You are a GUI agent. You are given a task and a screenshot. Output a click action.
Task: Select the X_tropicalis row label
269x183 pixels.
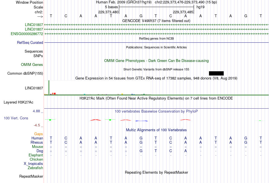click(x=33, y=164)
